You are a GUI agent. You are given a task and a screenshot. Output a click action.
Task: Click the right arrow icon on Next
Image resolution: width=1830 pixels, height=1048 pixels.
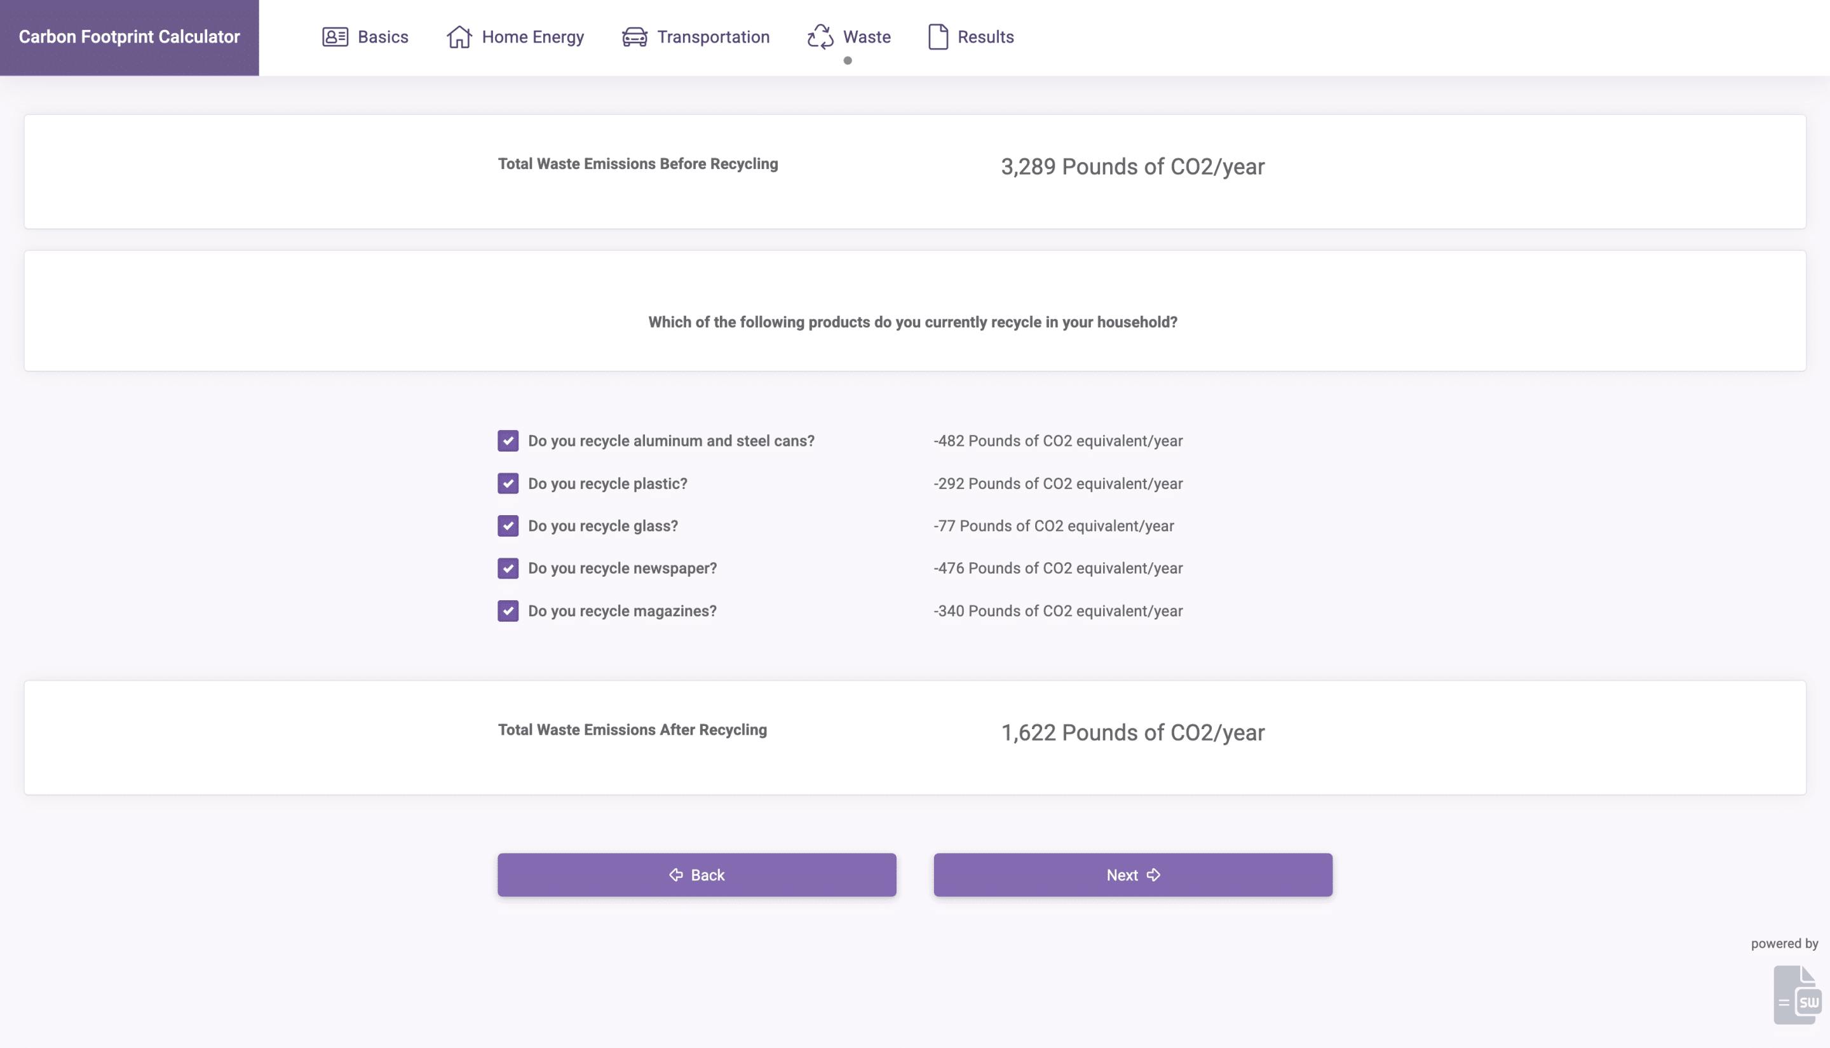(1153, 875)
